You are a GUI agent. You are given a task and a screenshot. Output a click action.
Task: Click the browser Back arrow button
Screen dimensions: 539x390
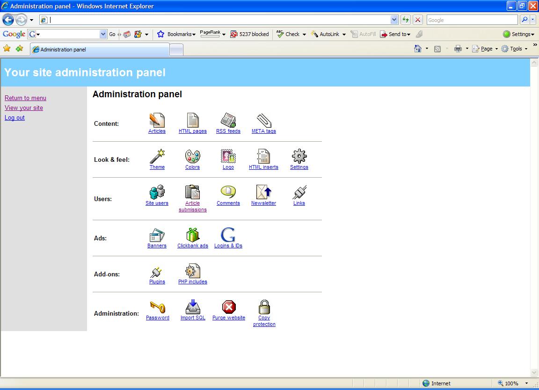pyautogui.click(x=8, y=20)
